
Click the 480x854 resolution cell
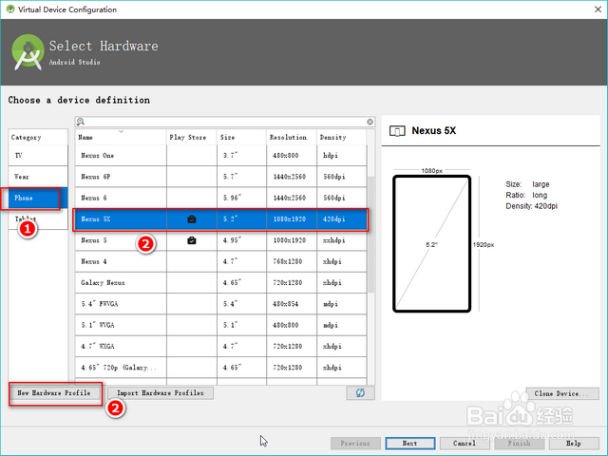pyautogui.click(x=292, y=304)
